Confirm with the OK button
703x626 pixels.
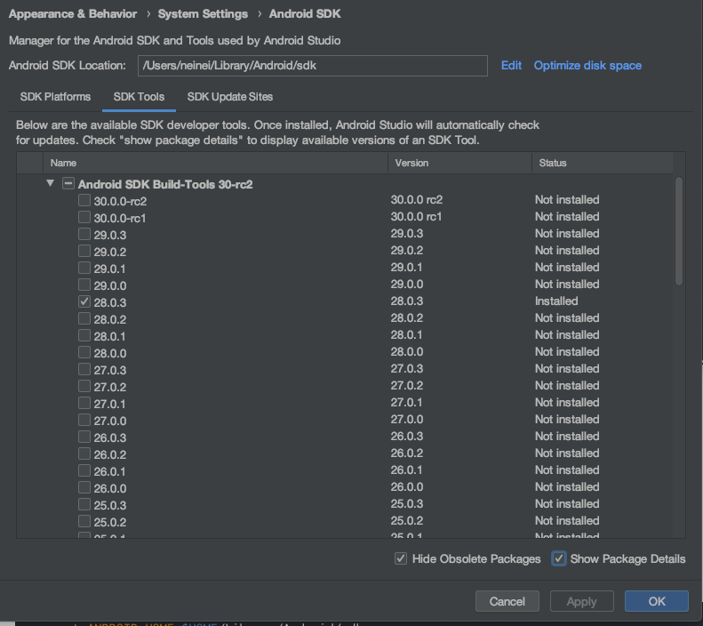click(x=657, y=601)
